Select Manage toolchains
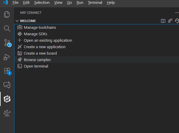This screenshot has width=179, height=133. (97, 27)
